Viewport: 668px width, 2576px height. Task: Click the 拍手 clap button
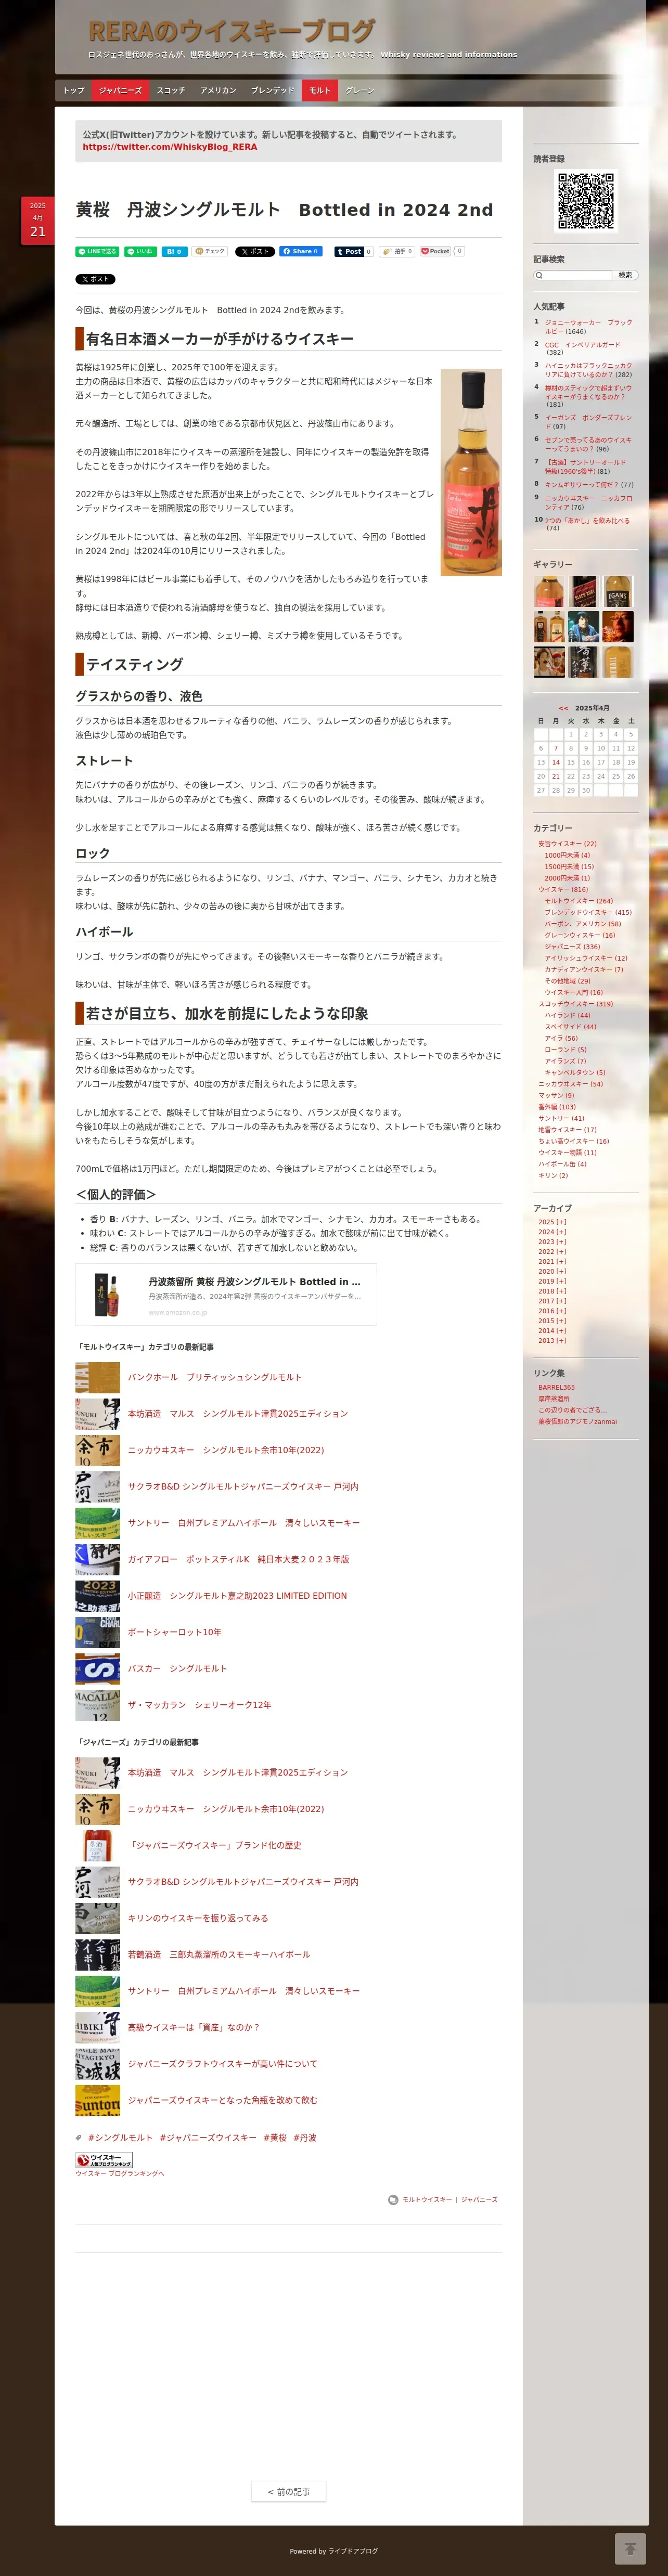pyautogui.click(x=396, y=252)
